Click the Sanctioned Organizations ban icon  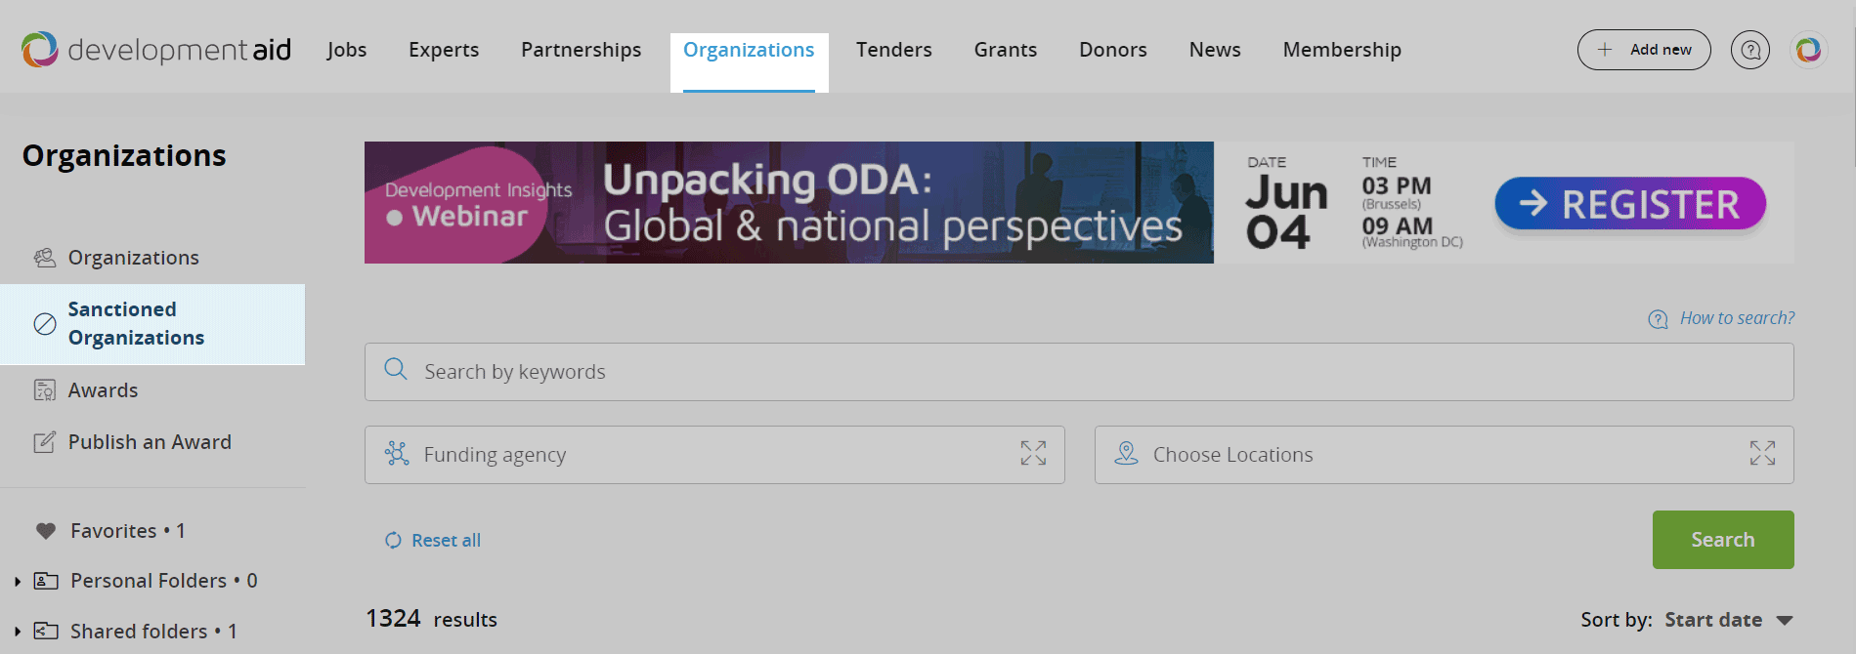pyautogui.click(x=45, y=324)
